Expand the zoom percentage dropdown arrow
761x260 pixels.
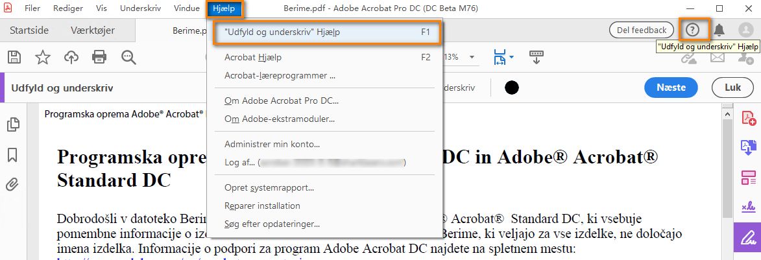coord(472,57)
